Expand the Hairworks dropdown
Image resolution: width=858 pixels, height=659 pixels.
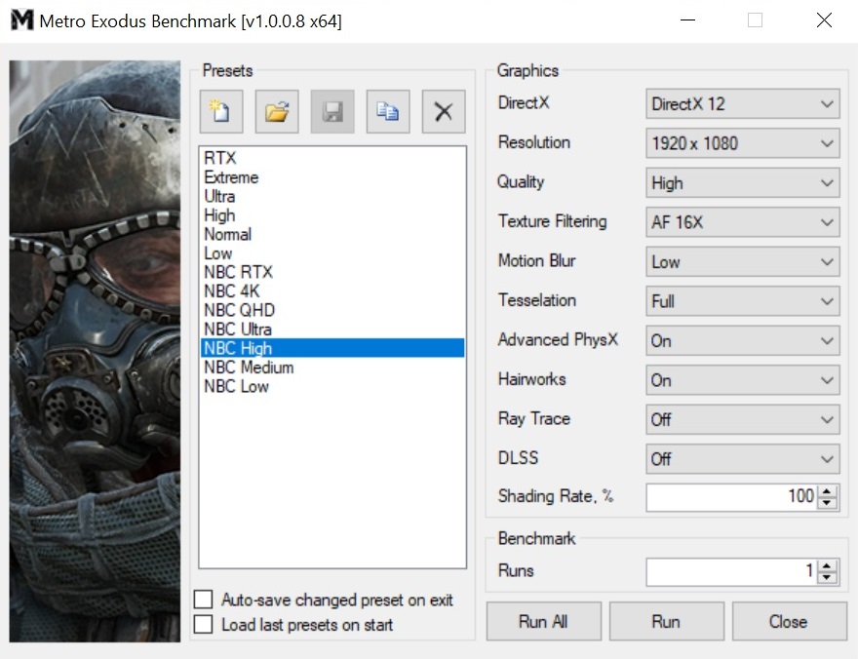[743, 380]
